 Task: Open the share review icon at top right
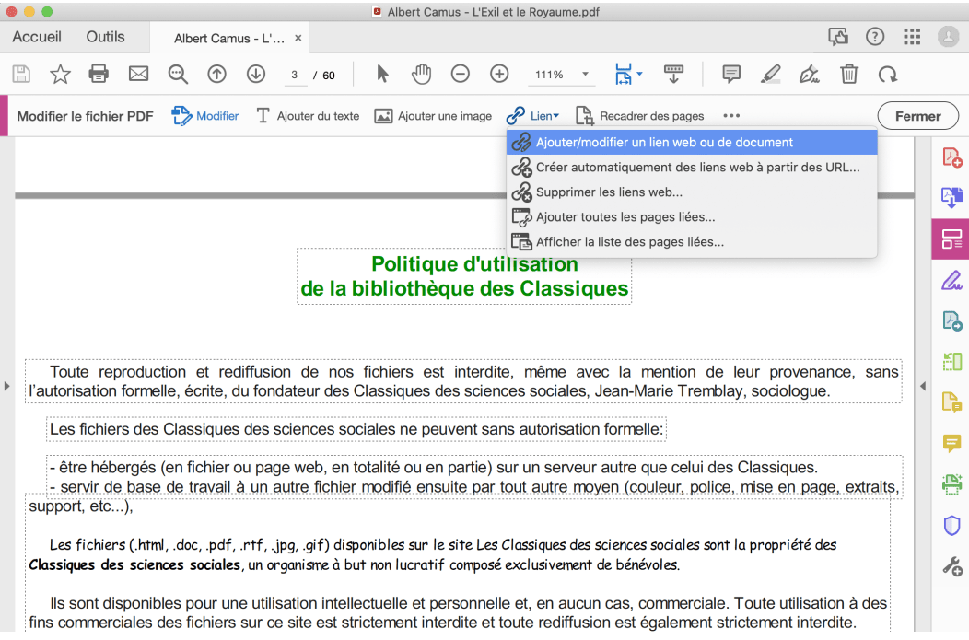click(838, 37)
